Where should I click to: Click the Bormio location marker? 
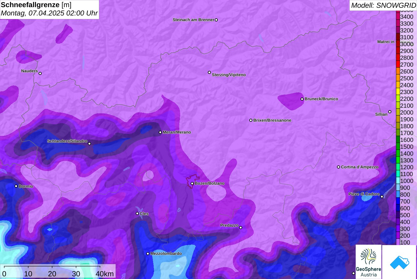click(x=16, y=186)
